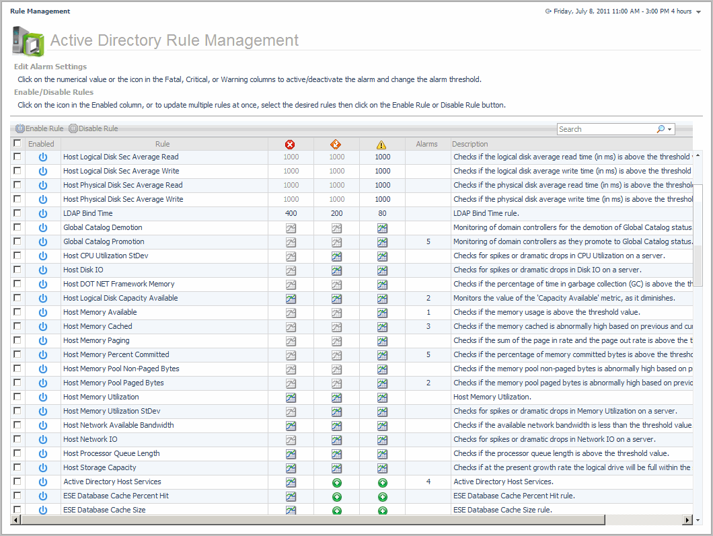Screen dimensions: 713x536
Task: Click the Fatal column header icon
Action: click(x=291, y=144)
